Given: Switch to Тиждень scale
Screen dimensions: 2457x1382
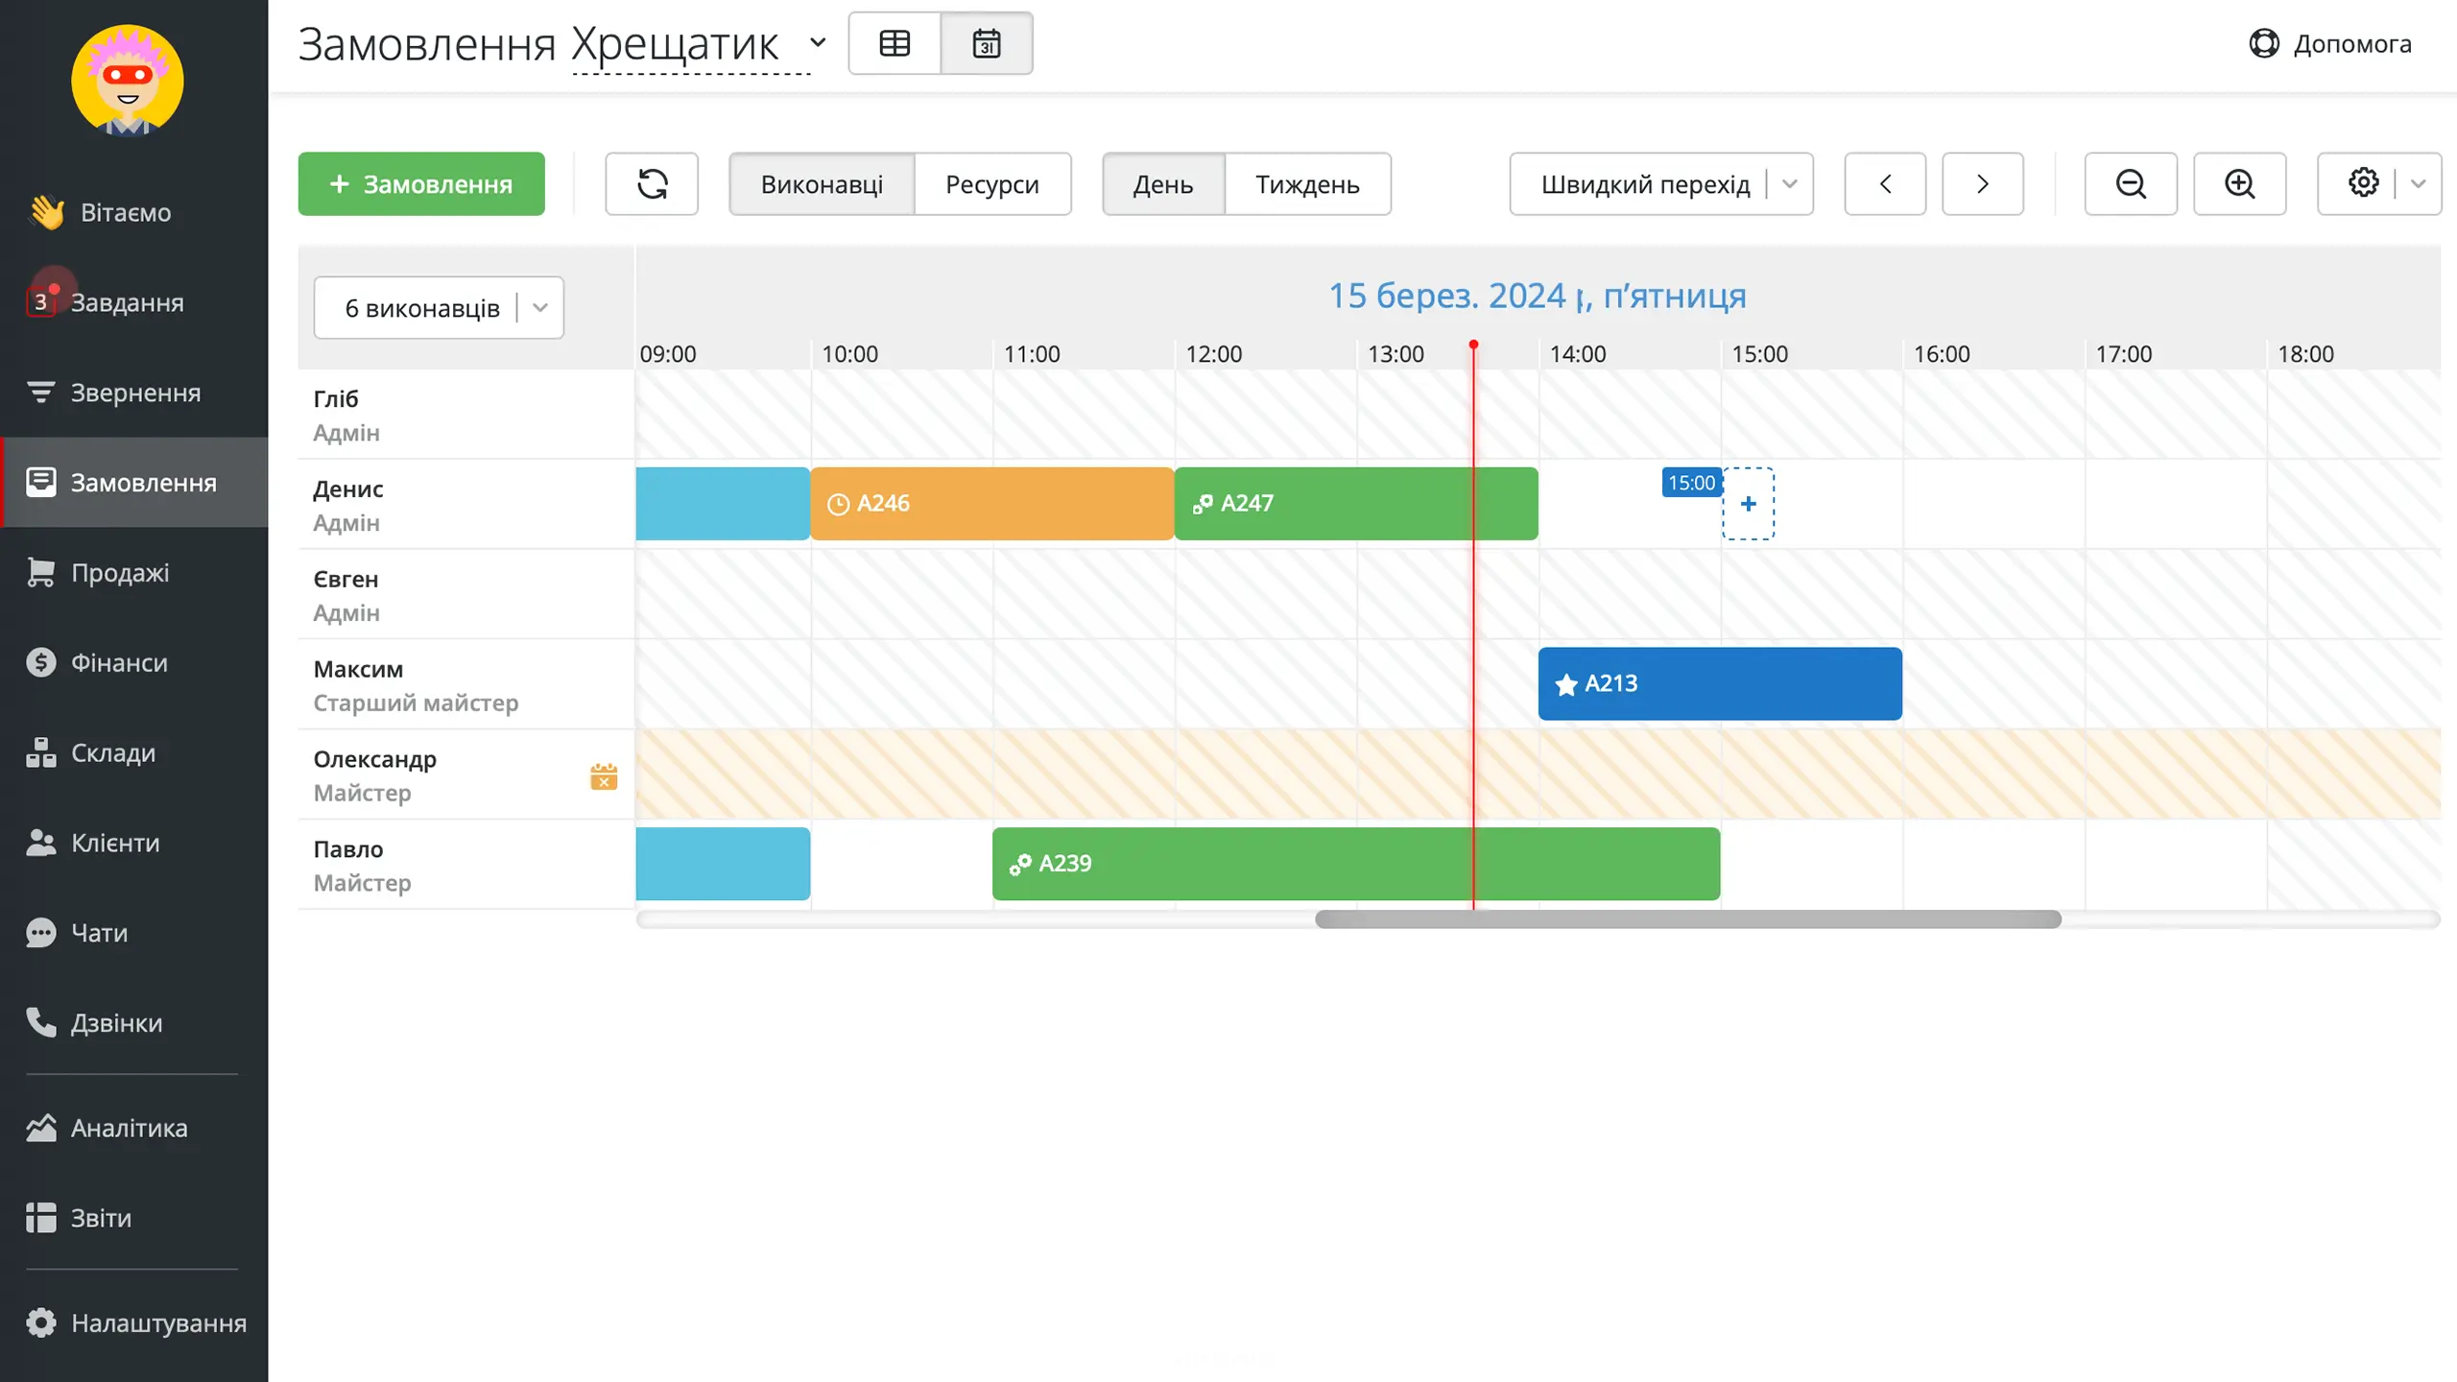Looking at the screenshot, I should click(x=1307, y=183).
